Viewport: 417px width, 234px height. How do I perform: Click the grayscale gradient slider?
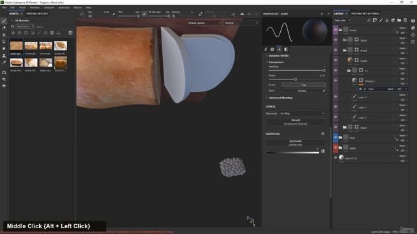(293, 153)
